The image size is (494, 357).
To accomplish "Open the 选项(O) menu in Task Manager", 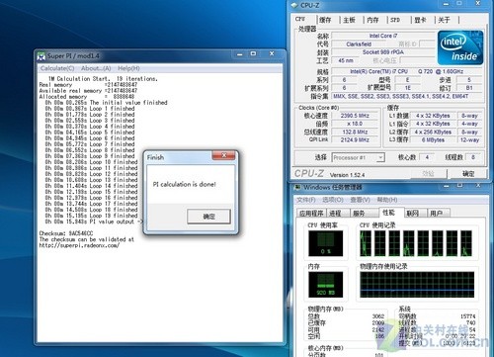I will (x=333, y=200).
